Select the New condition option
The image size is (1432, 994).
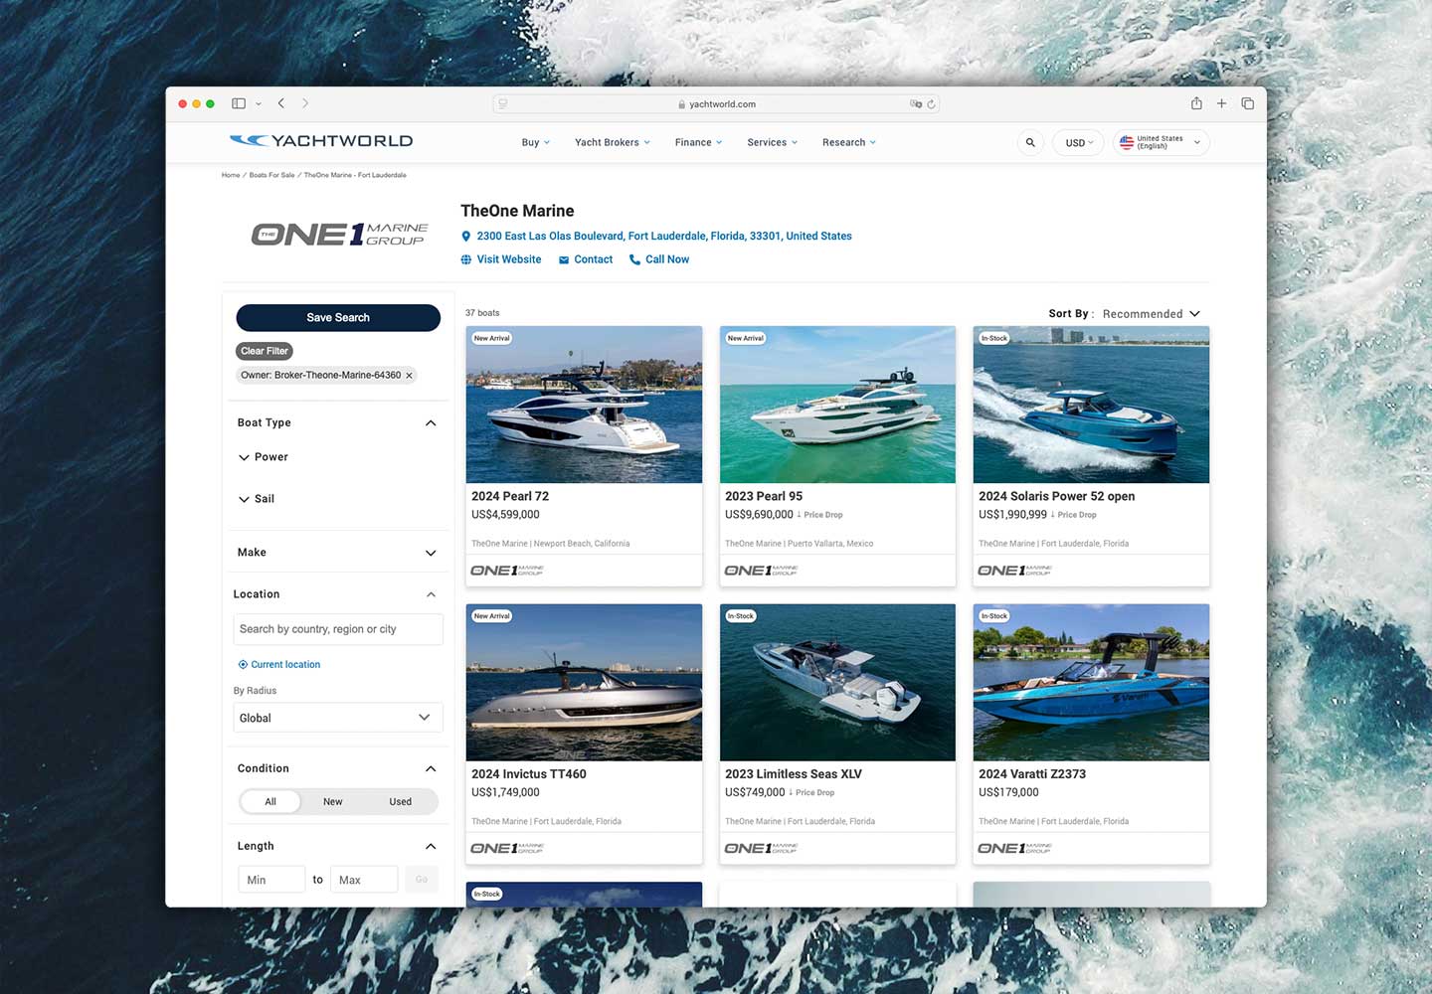tap(333, 802)
